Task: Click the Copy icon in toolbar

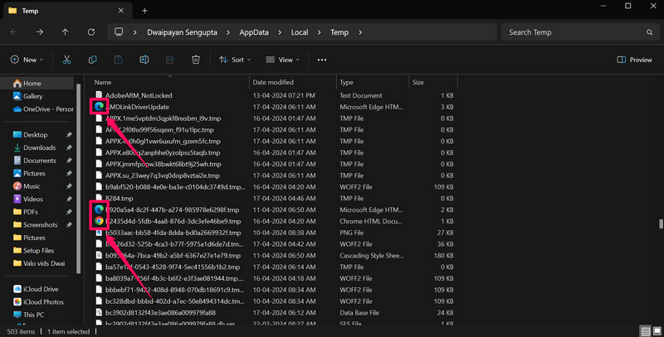Action: (x=93, y=60)
